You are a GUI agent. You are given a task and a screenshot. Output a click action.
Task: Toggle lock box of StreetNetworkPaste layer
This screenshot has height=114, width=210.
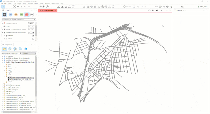pyautogui.click(x=31, y=33)
